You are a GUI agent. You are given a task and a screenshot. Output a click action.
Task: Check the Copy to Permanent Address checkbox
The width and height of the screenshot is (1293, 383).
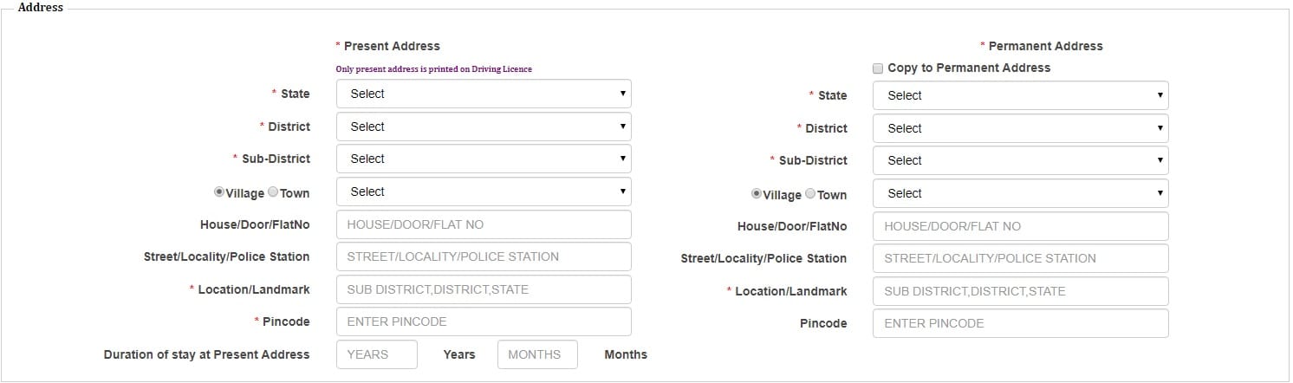(878, 68)
